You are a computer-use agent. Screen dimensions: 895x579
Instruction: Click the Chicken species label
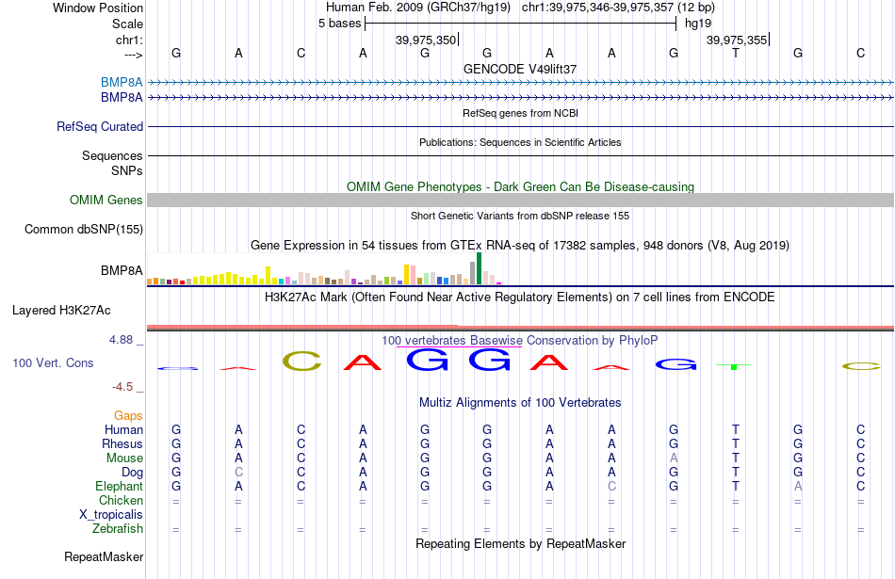coord(121,500)
